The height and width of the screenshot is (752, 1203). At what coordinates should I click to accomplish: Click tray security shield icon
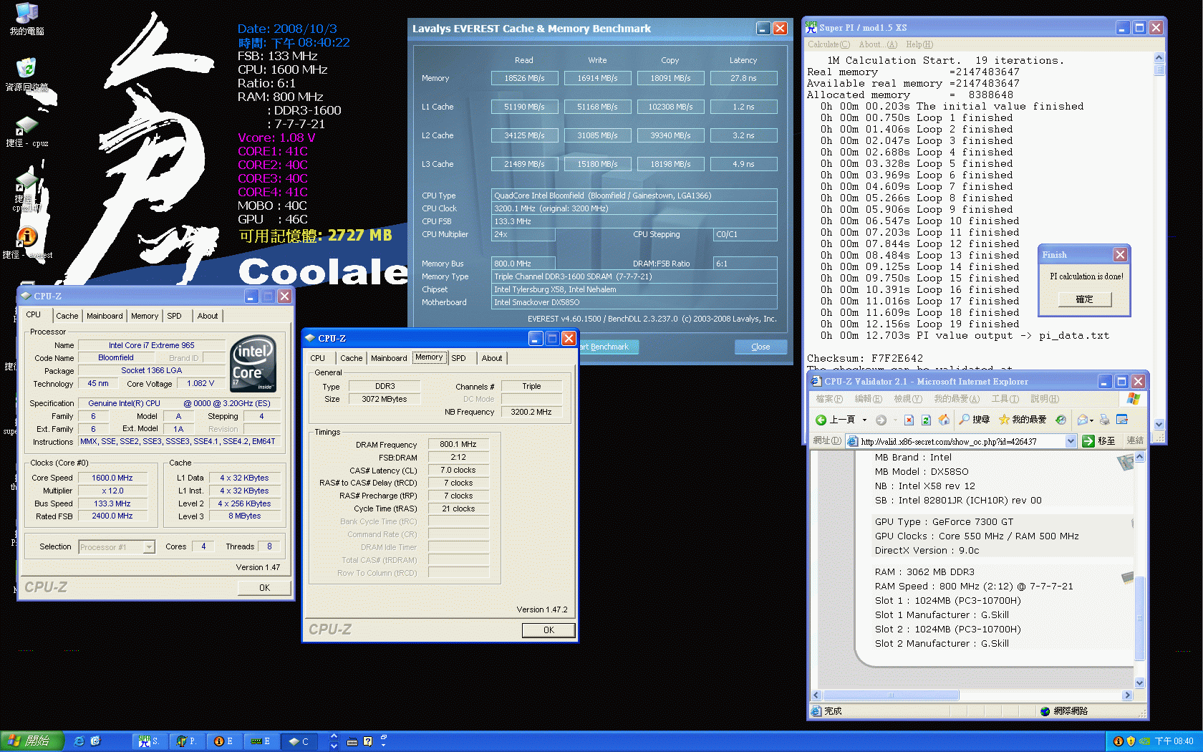[1131, 741]
